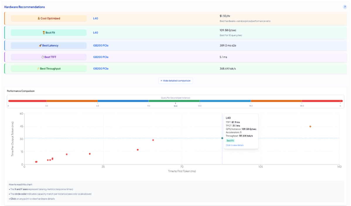Click the red 0 to 3.3 scale segment

(27, 101)
